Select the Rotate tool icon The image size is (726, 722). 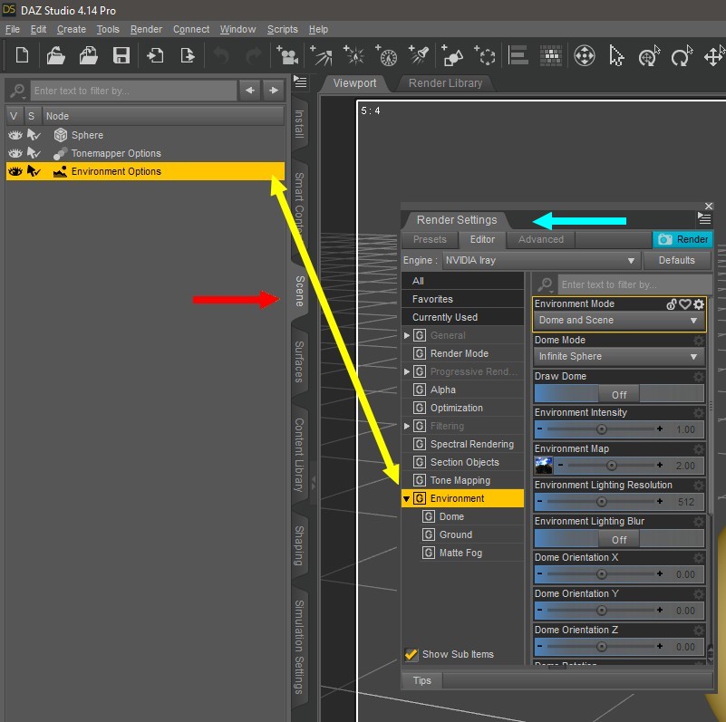coord(682,56)
